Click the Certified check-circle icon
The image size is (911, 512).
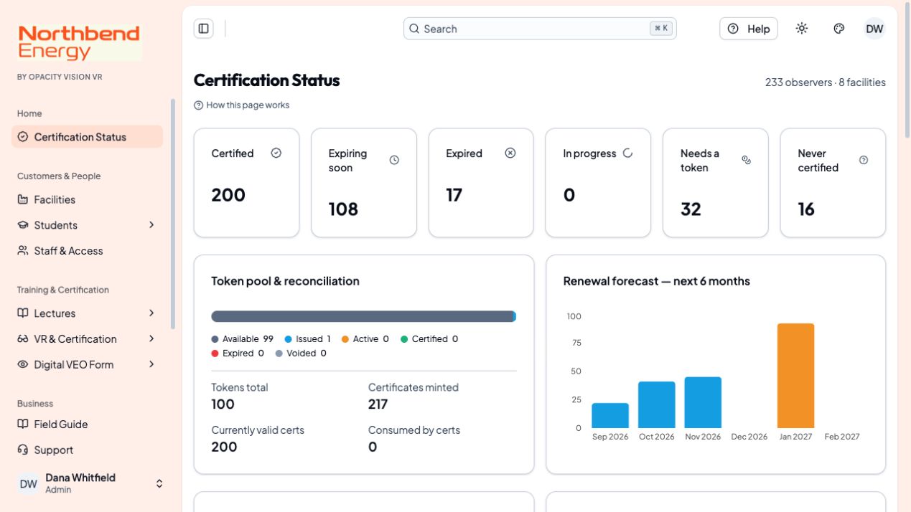coord(276,153)
